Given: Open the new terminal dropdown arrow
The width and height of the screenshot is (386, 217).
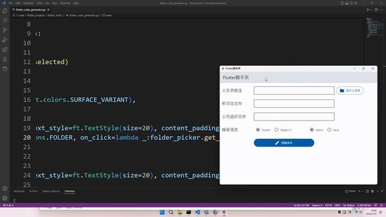Looking at the screenshot, I should [362, 191].
